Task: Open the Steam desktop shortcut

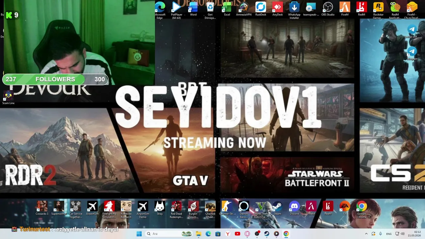Action: tap(277, 208)
